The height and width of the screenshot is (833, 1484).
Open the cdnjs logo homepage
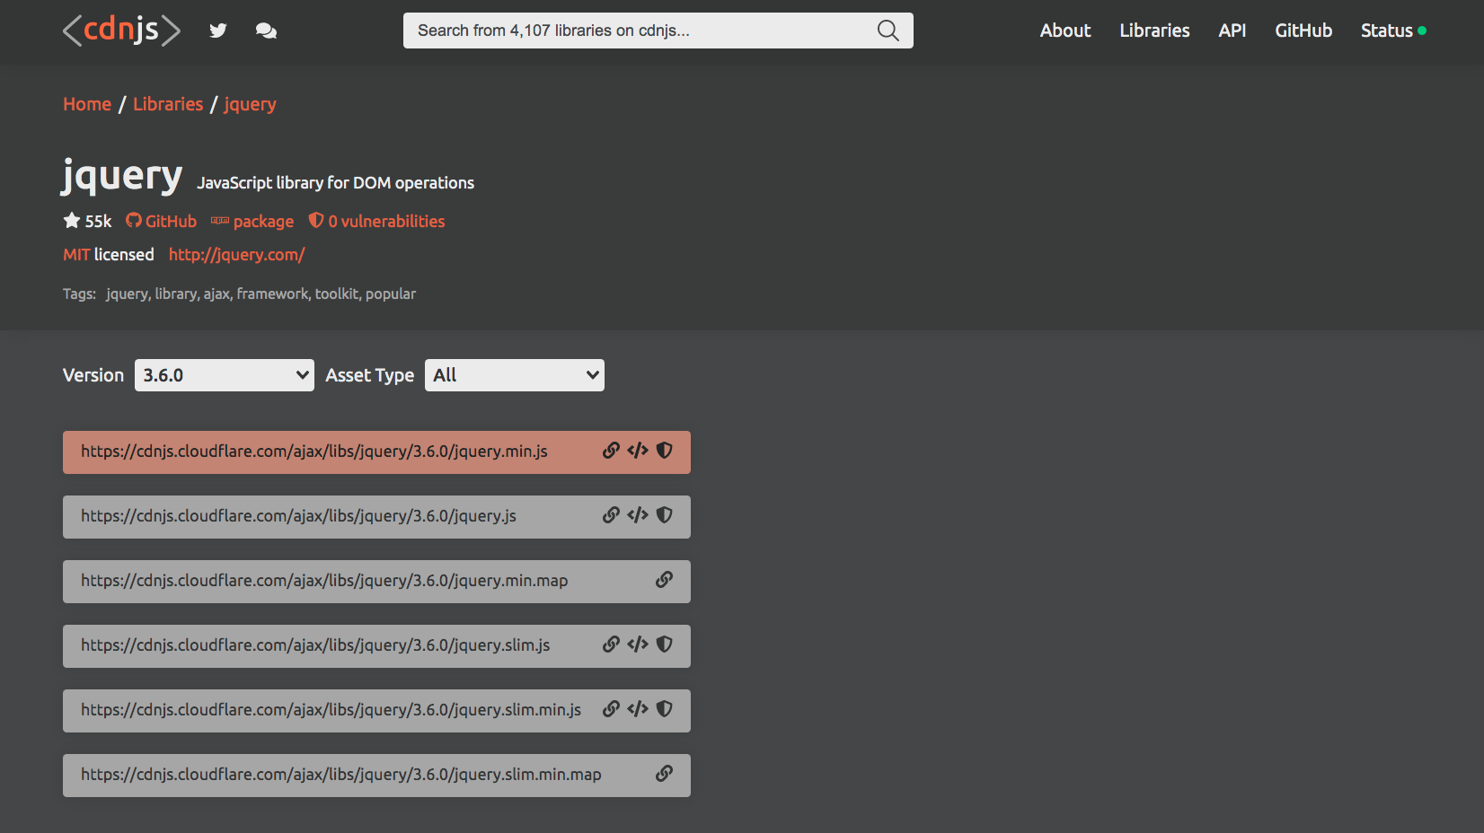coord(121,31)
